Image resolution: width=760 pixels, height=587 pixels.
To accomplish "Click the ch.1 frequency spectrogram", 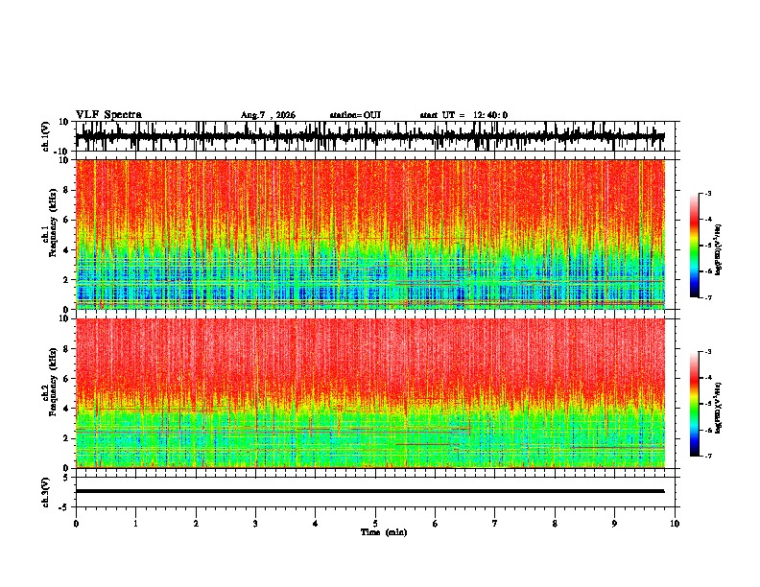I will click(370, 234).
